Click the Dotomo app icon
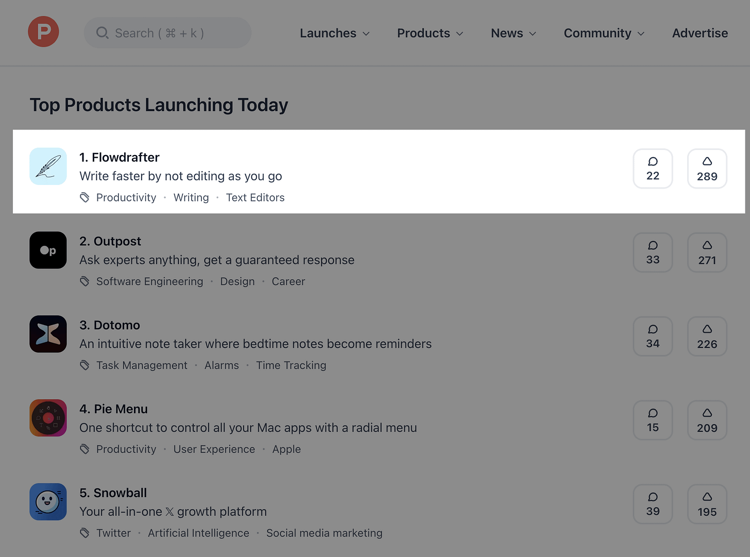Screen dimensions: 750x557 tap(48, 334)
